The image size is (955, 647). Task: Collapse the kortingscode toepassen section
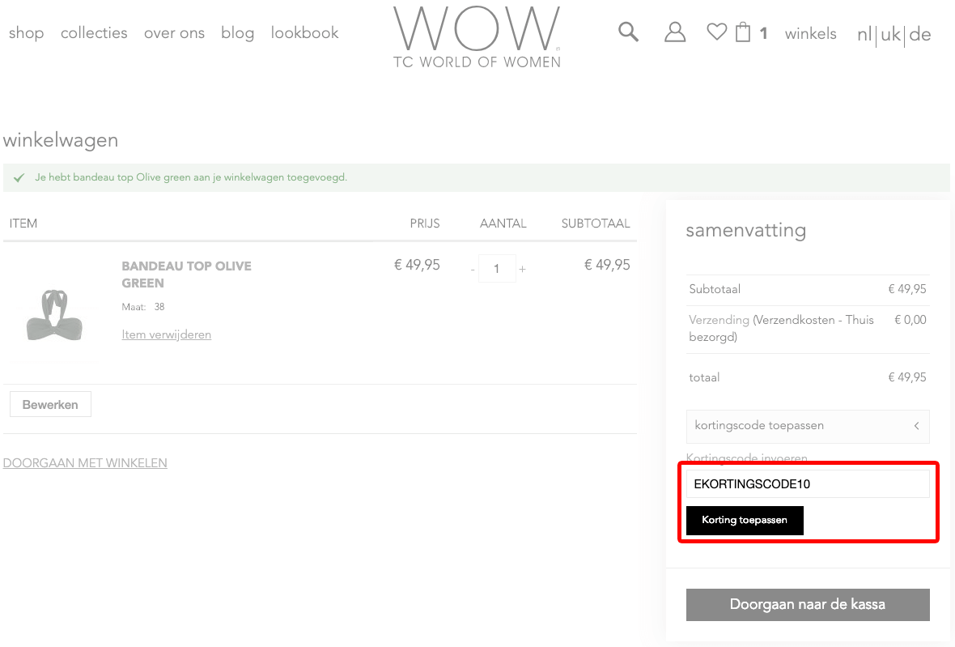click(808, 426)
